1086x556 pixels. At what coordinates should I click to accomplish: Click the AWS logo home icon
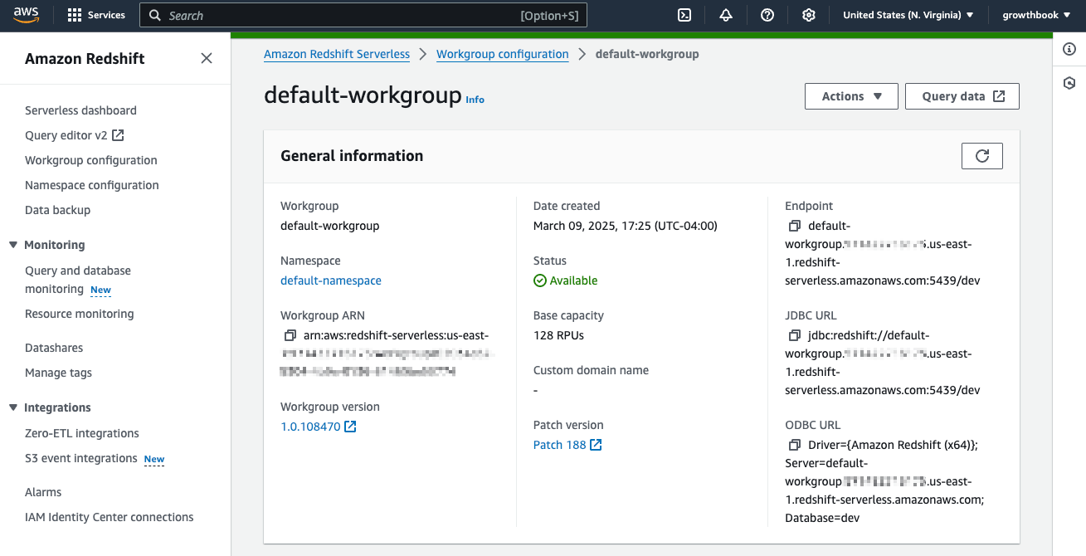tap(27, 15)
